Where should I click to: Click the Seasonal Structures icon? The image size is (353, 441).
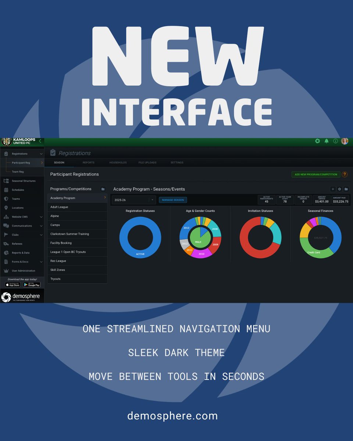pos(6,181)
